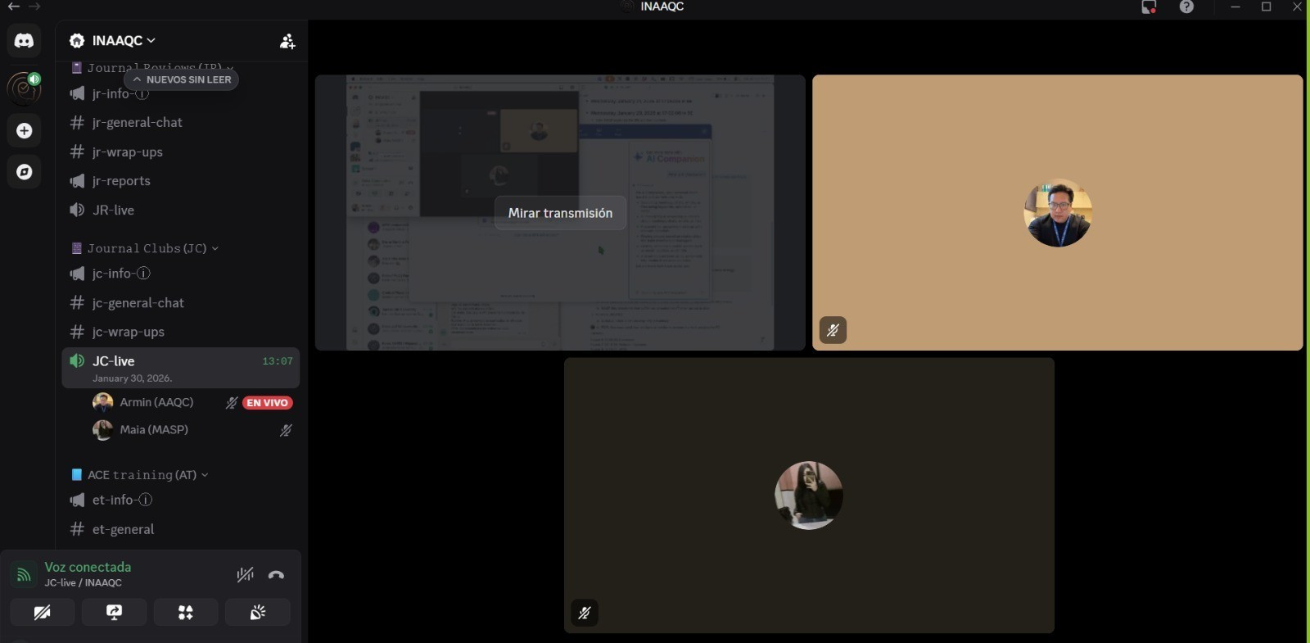
Task: Open Discord direct messages home
Action: [x=24, y=41]
